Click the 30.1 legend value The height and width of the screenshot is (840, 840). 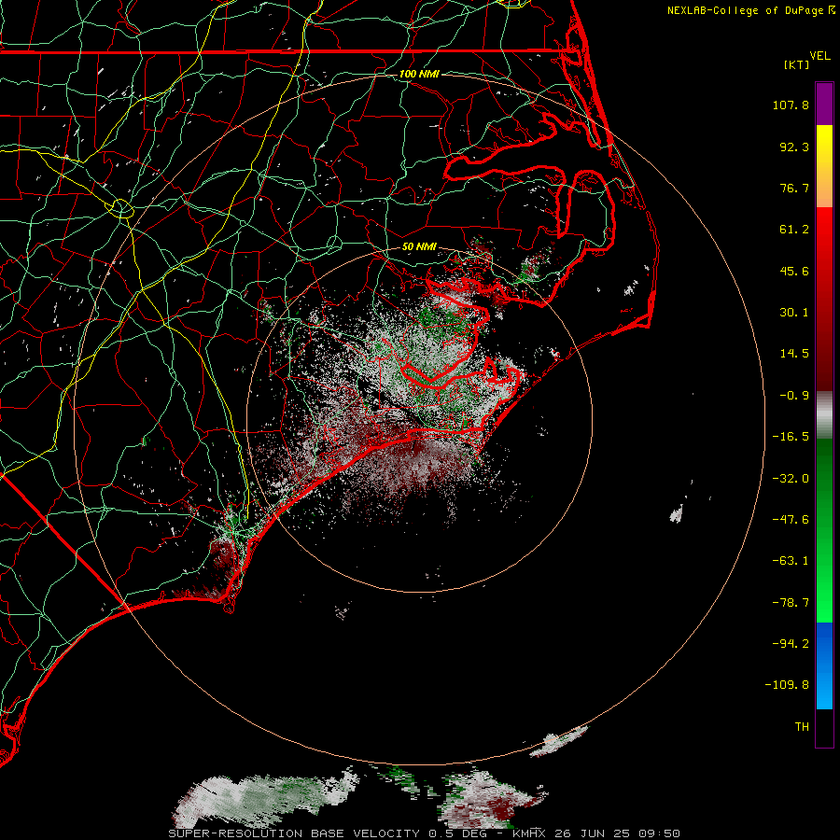794,313
